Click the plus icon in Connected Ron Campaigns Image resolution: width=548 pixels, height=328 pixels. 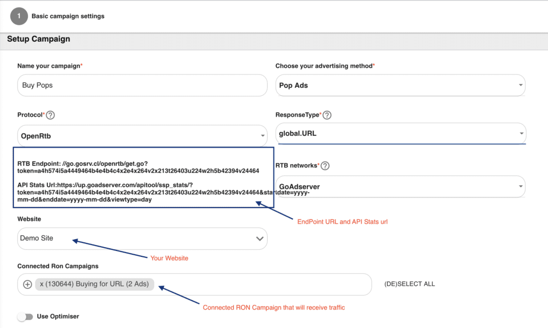(28, 284)
